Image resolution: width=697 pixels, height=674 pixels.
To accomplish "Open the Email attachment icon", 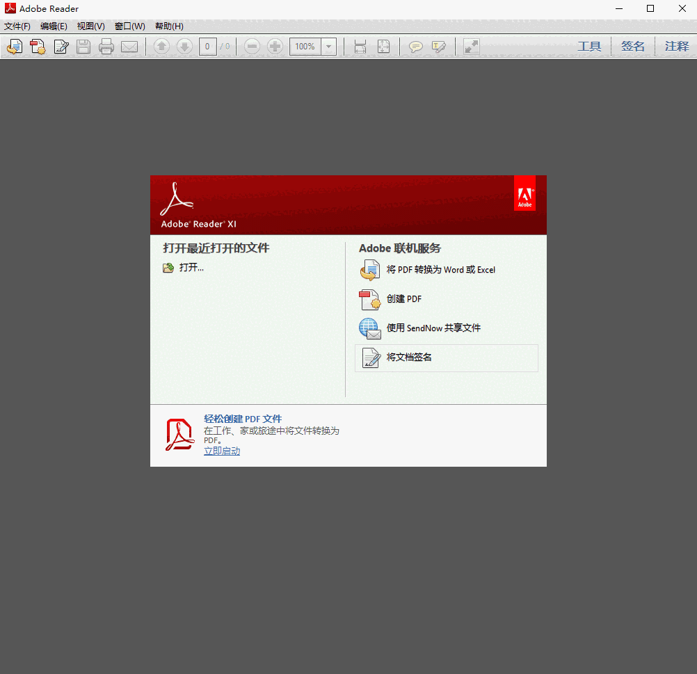I will [129, 47].
